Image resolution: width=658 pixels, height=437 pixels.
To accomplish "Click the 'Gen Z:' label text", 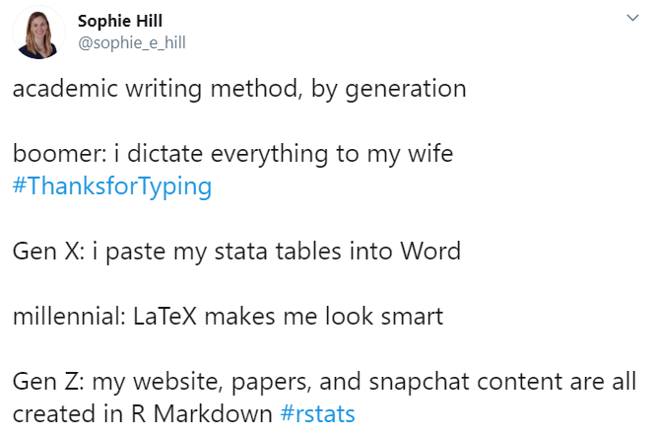I will (x=48, y=382).
